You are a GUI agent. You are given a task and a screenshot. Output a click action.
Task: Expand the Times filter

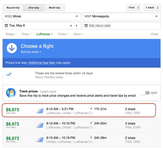tap(63, 34)
